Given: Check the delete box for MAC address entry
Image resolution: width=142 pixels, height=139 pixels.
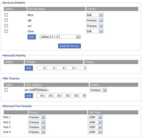Looking at the screenshot, I should tap(6, 90).
